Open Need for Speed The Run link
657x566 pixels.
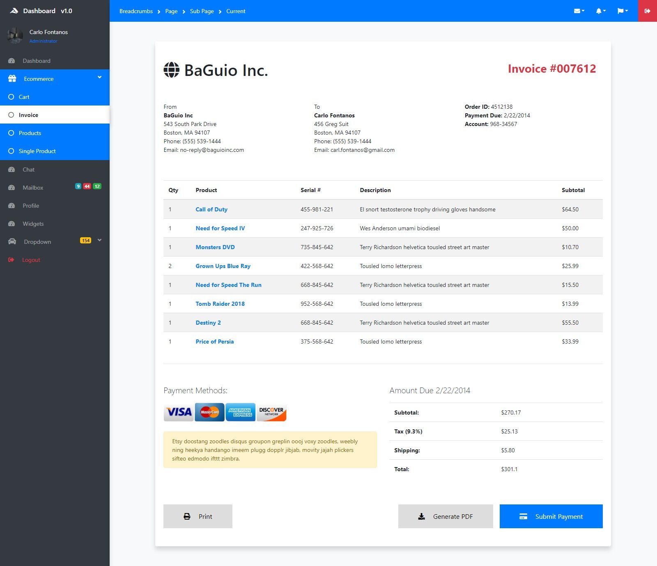(228, 285)
